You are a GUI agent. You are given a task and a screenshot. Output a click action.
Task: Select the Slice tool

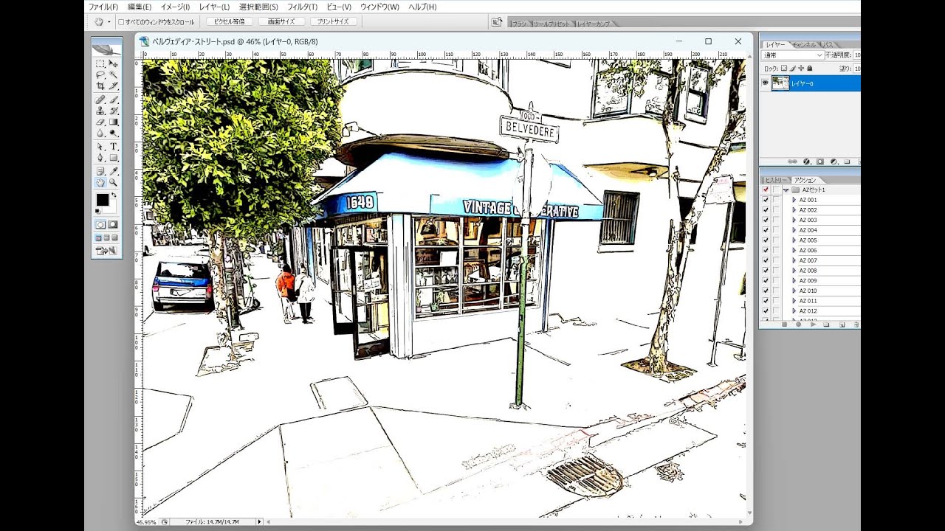coord(114,86)
